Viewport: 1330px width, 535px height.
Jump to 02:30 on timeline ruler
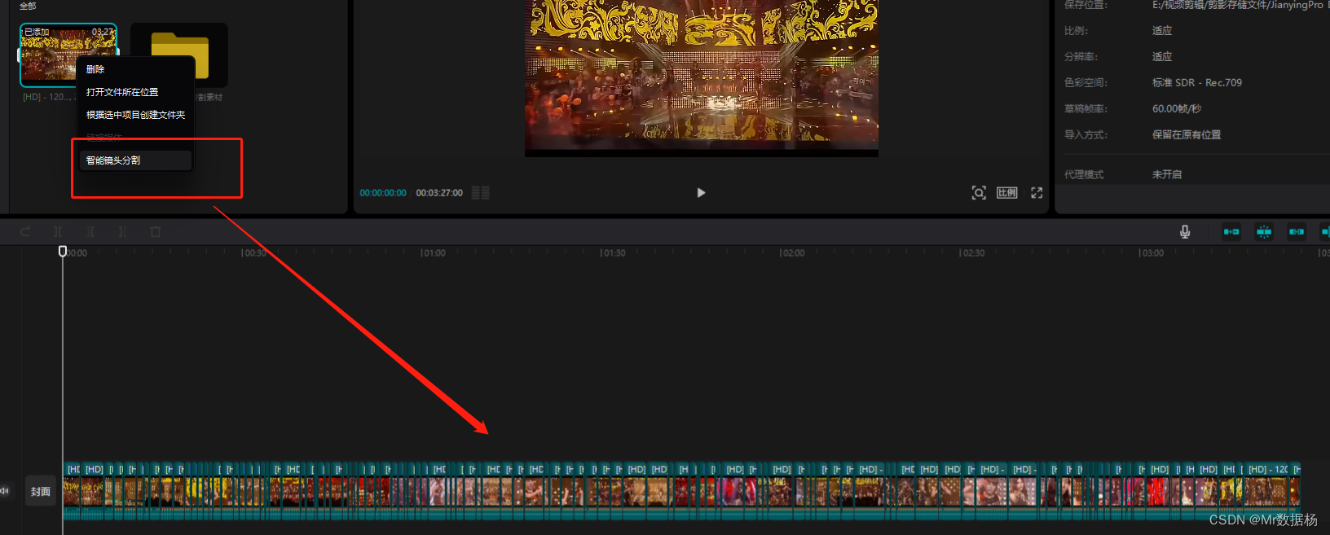click(972, 253)
